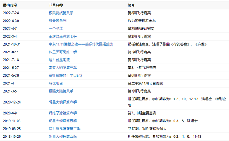Select the date 2022-6-30
Viewport: 229px width, 141px height.
click(11, 21)
